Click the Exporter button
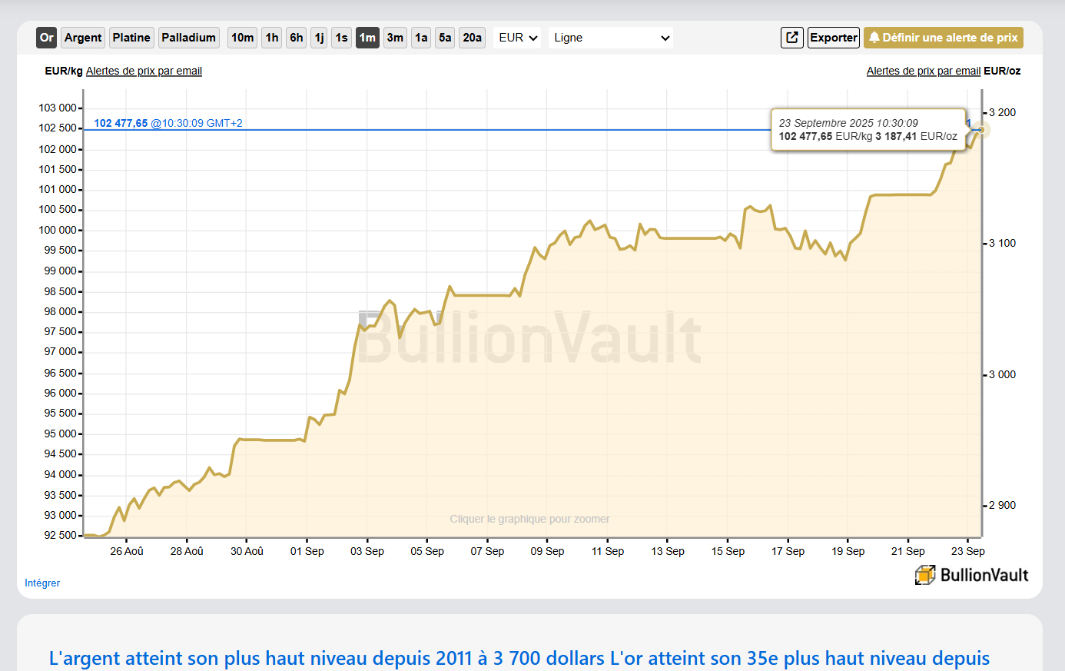1065x671 pixels. click(x=834, y=38)
